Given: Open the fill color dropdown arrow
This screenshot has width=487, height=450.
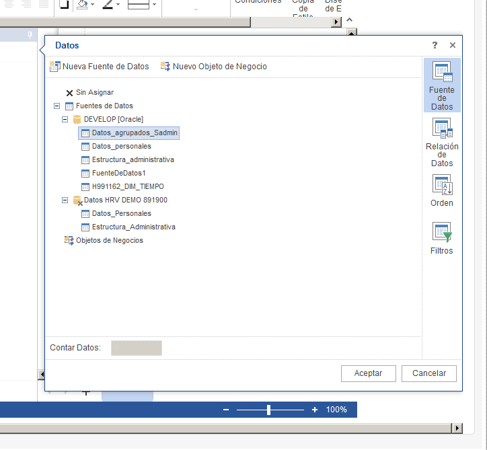Looking at the screenshot, I should (93, 4).
